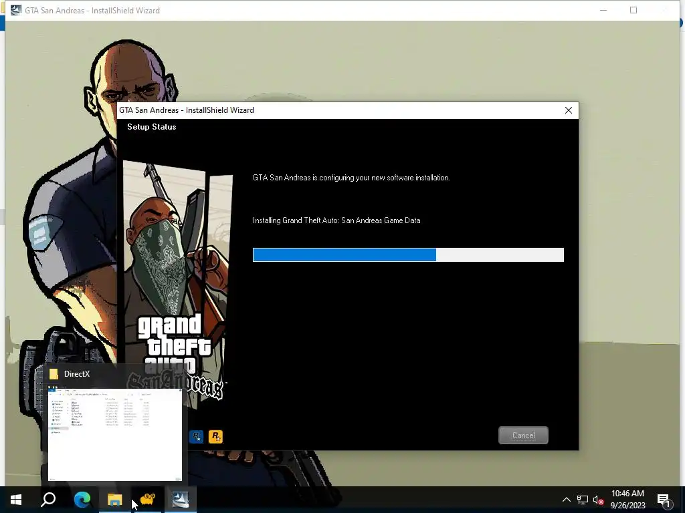
Task: Maximize the background InstallShield window
Action: (x=633, y=10)
